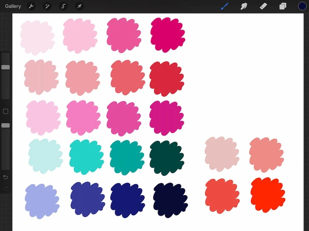
Task: Click the striped dusty pink blob
Action: point(41,77)
